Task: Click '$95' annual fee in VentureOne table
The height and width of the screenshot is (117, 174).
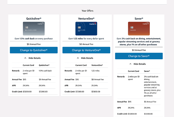Action: click(x=77, y=79)
